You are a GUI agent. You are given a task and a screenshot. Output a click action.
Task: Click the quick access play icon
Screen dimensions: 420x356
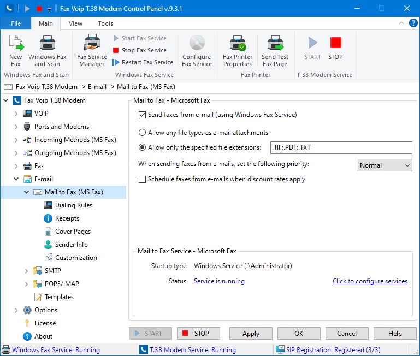tap(27, 9)
